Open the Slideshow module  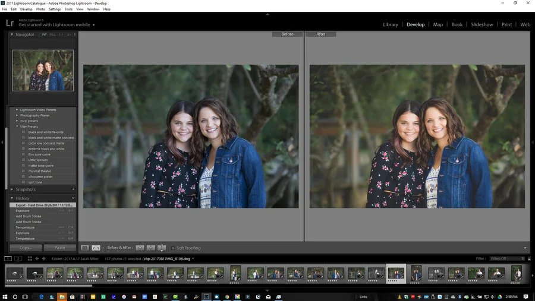pyautogui.click(x=481, y=24)
